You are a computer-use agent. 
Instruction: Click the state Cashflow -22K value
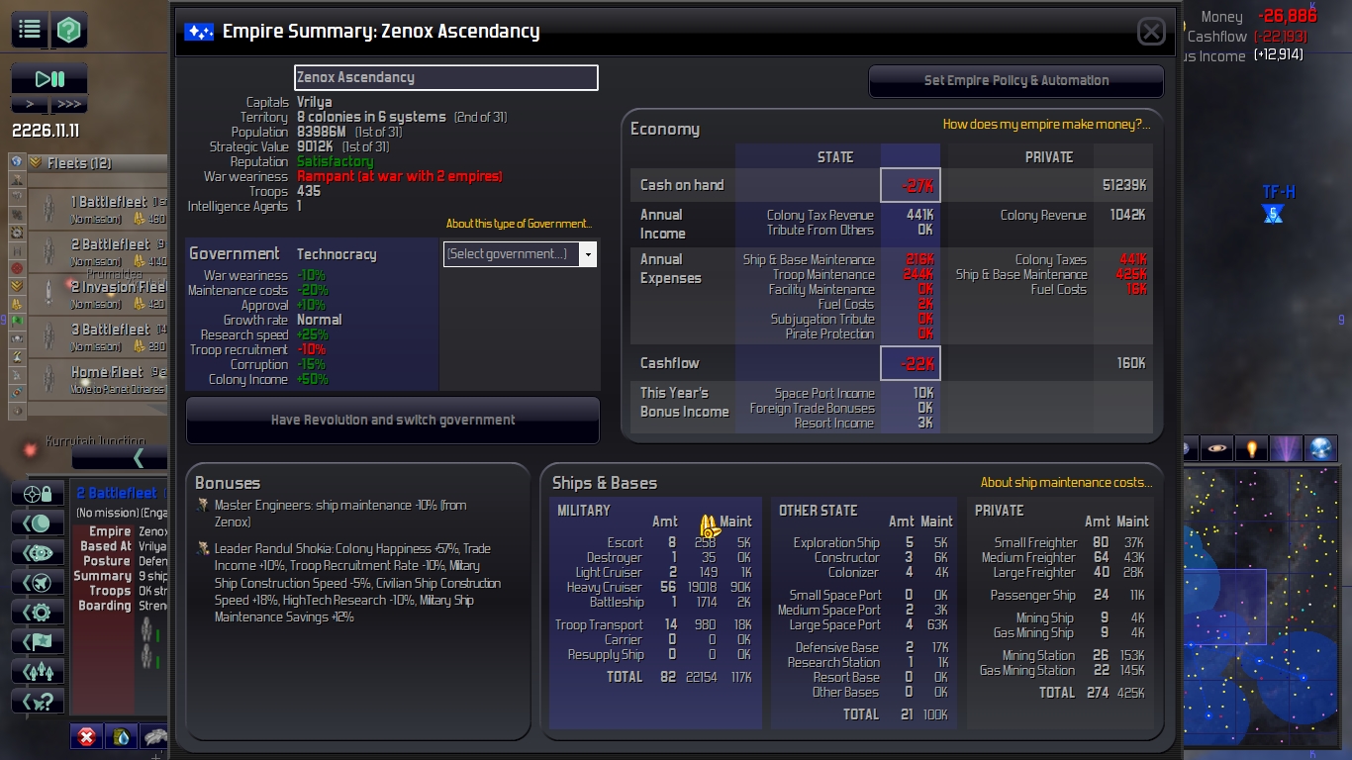tap(911, 363)
